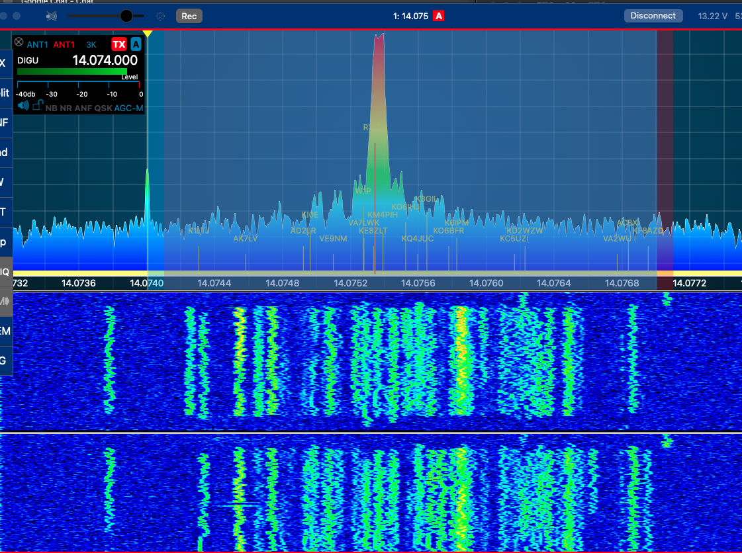
Task: Click the 14.0744 frequency axis label
Action: click(214, 283)
